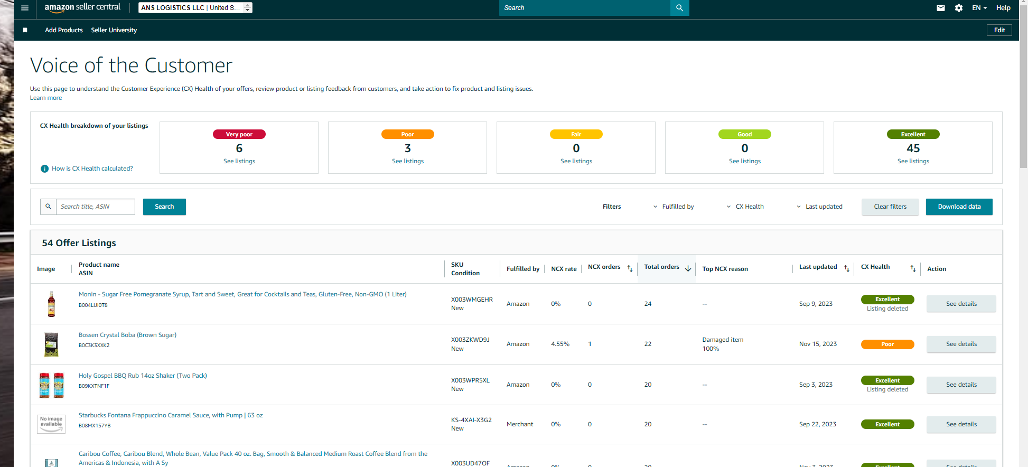See listings under Very poor
This screenshot has height=467, width=1028.
[x=239, y=161]
